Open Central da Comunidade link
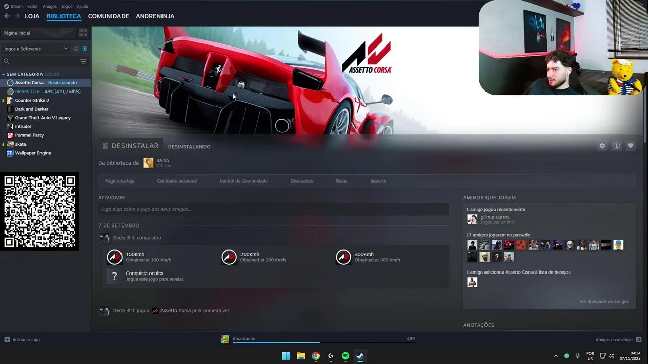 click(244, 180)
